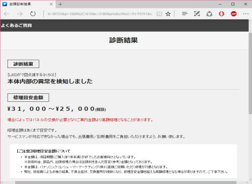Click the boxed 修理目安金額 label
Viewport: 252px width, 184px height.
(x=28, y=97)
